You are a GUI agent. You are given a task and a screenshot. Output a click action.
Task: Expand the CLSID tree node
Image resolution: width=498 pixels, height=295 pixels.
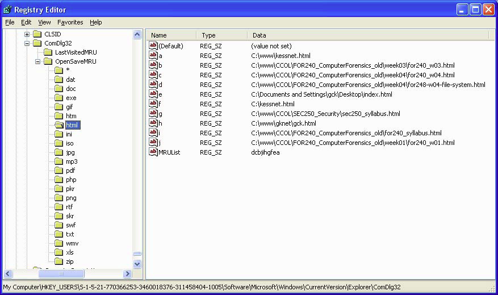(x=27, y=34)
